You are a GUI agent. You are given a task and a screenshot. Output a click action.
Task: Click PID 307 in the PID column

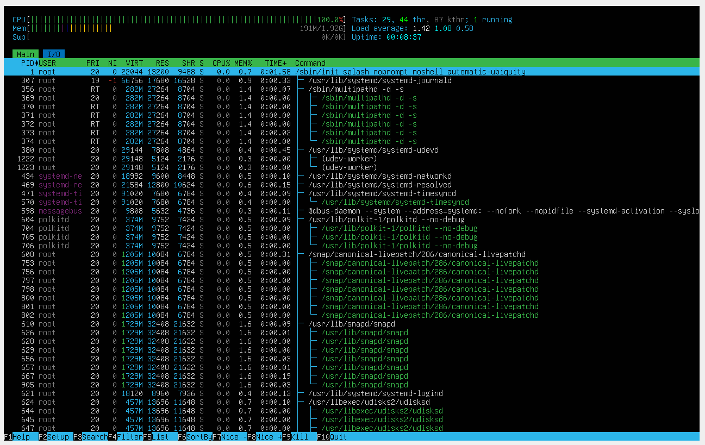(x=27, y=80)
